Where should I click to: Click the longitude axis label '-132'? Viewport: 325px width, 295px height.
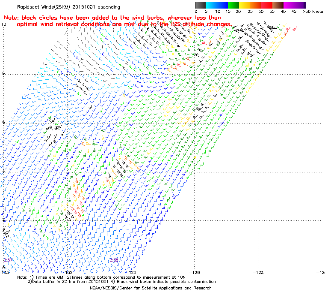point(68,272)
